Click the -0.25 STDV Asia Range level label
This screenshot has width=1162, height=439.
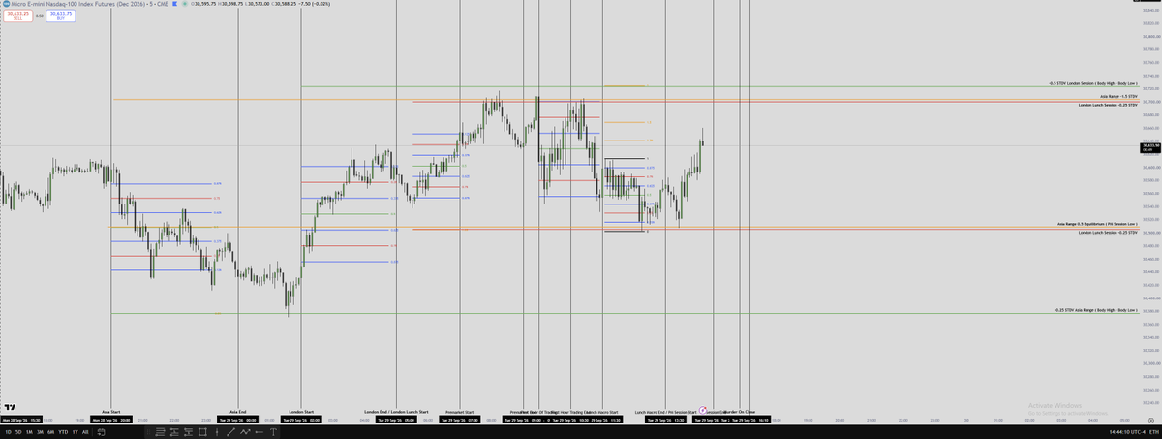point(1095,310)
